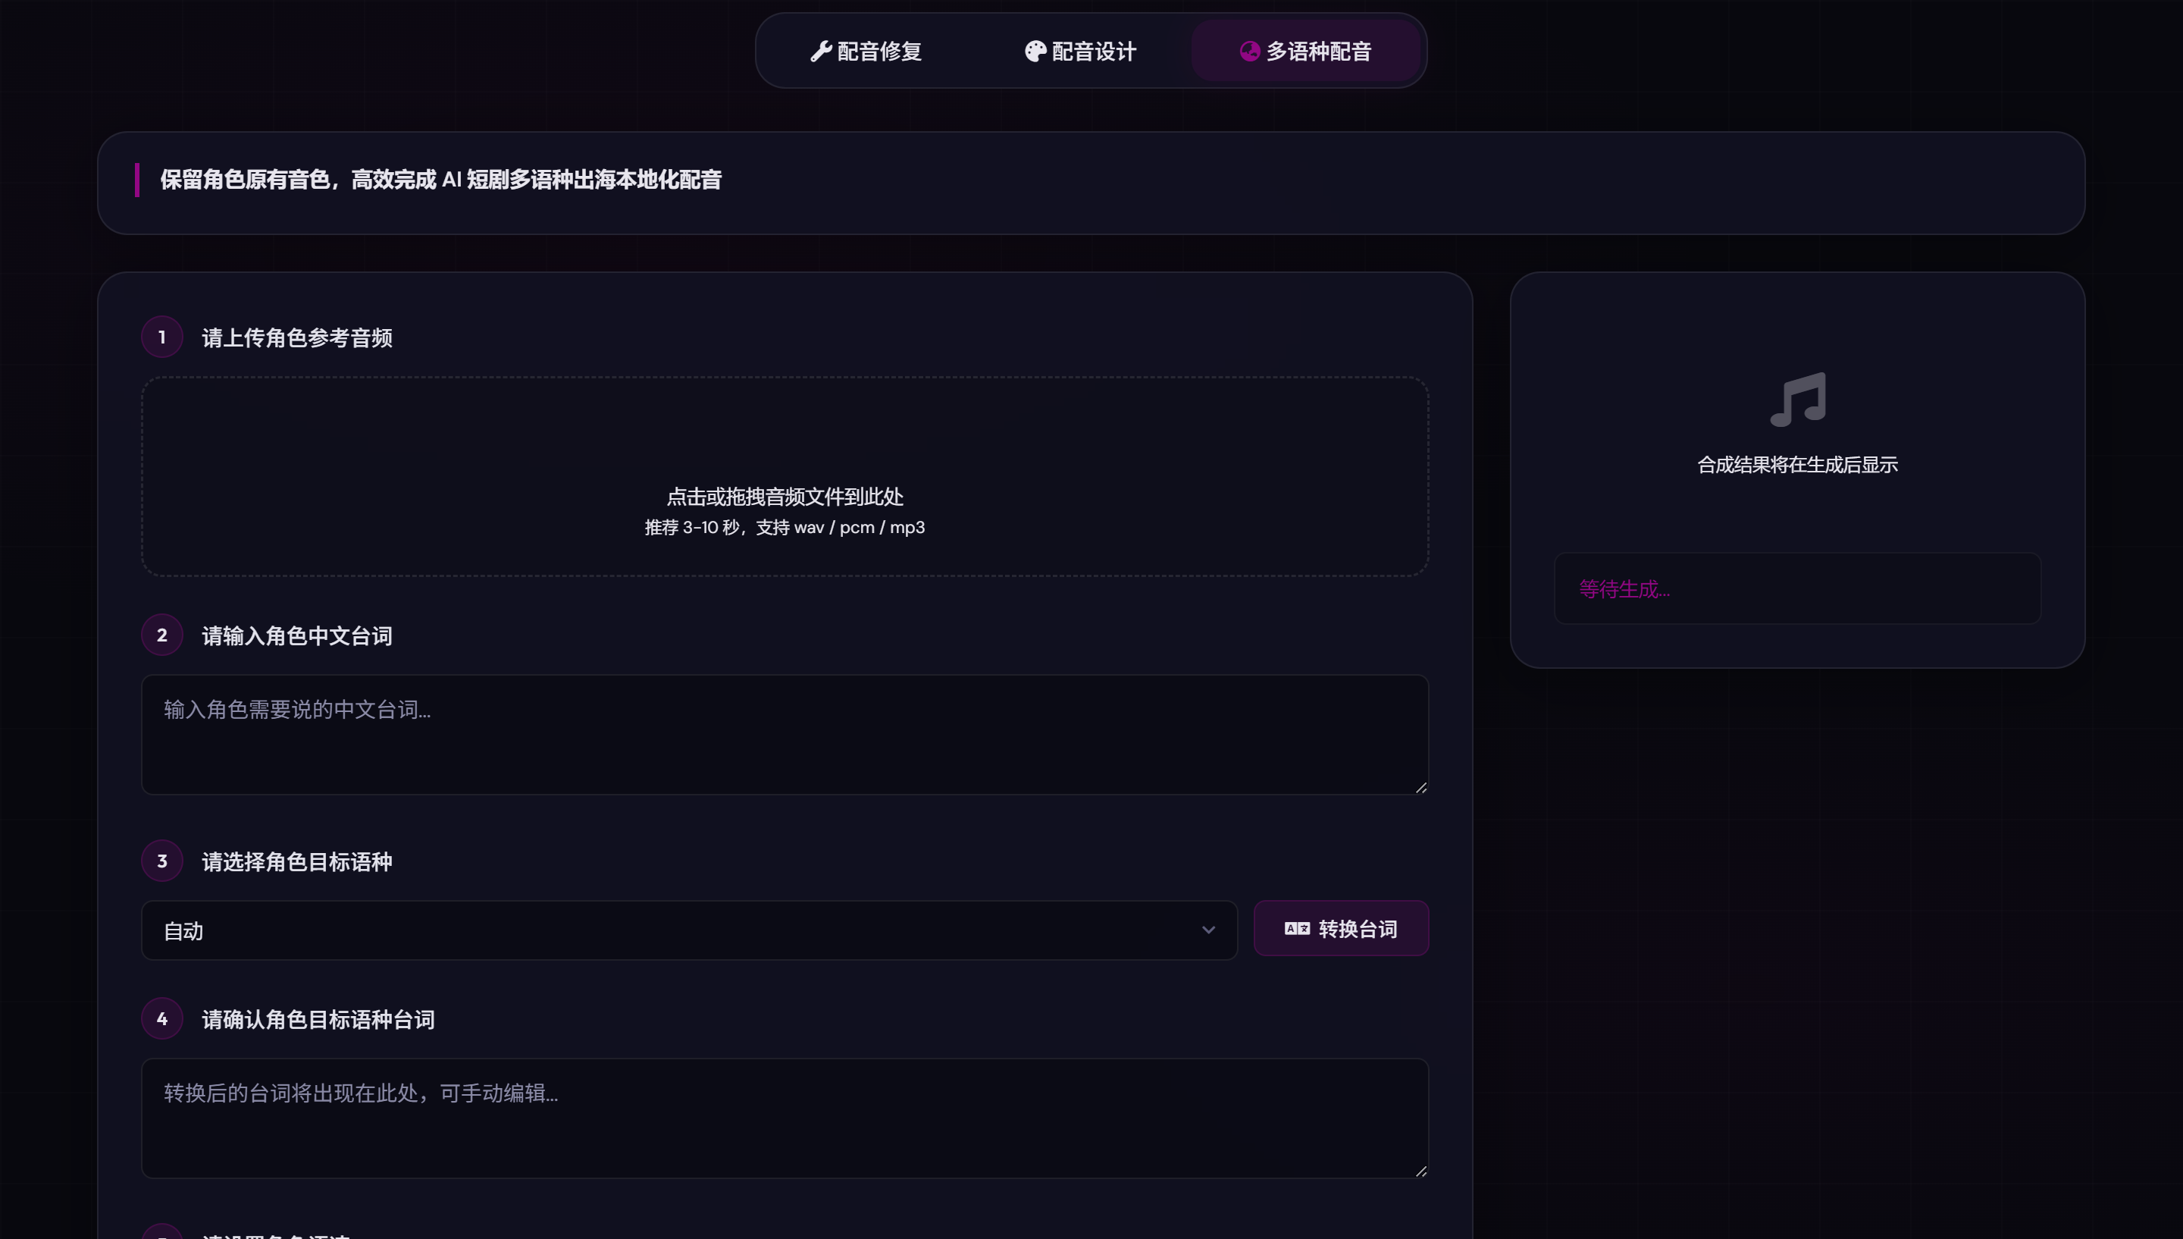Click the step 4 number badge

pyautogui.click(x=162, y=1018)
